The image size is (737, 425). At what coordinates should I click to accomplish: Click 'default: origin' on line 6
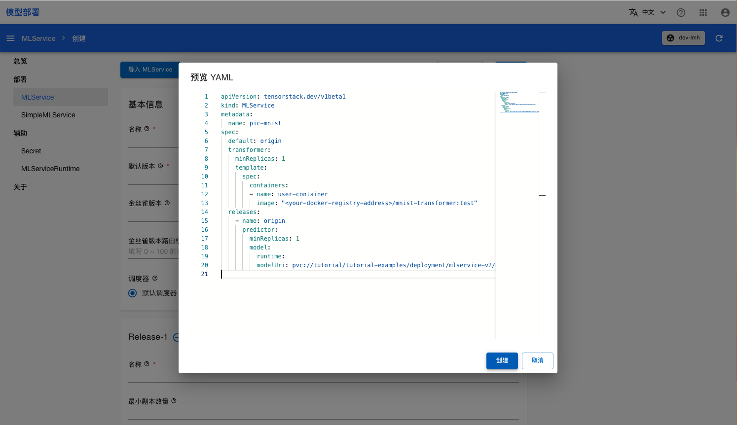[x=255, y=141]
